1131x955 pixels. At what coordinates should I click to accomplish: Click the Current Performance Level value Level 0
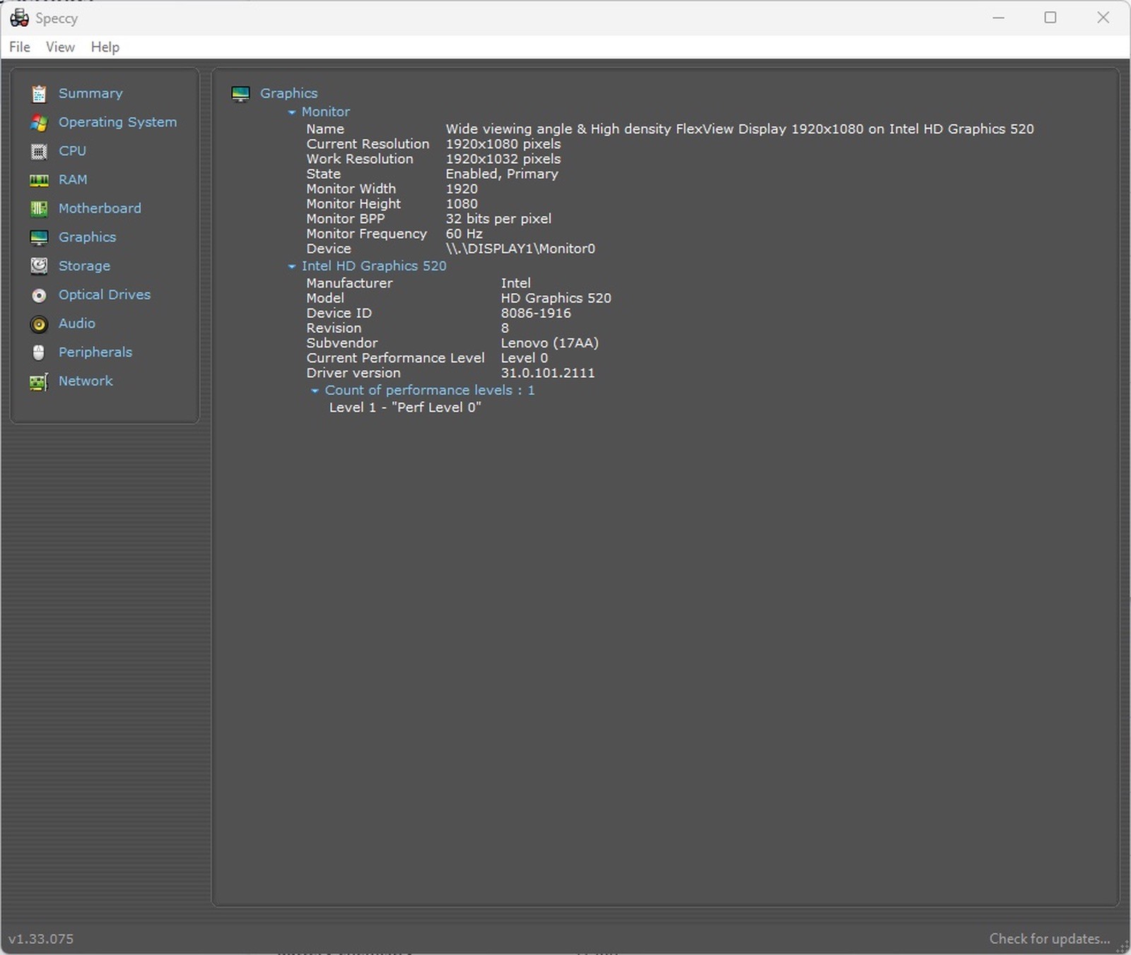pyautogui.click(x=525, y=358)
